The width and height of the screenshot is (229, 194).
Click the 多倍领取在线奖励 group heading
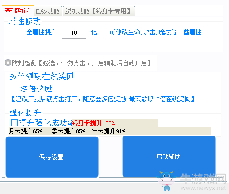click(x=42, y=76)
